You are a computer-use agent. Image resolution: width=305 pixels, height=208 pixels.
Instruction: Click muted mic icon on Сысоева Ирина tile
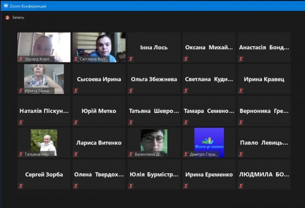coord(76,90)
